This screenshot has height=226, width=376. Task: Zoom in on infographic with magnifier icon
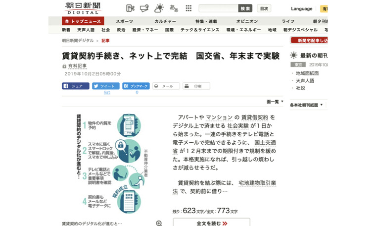pyautogui.click(x=159, y=224)
